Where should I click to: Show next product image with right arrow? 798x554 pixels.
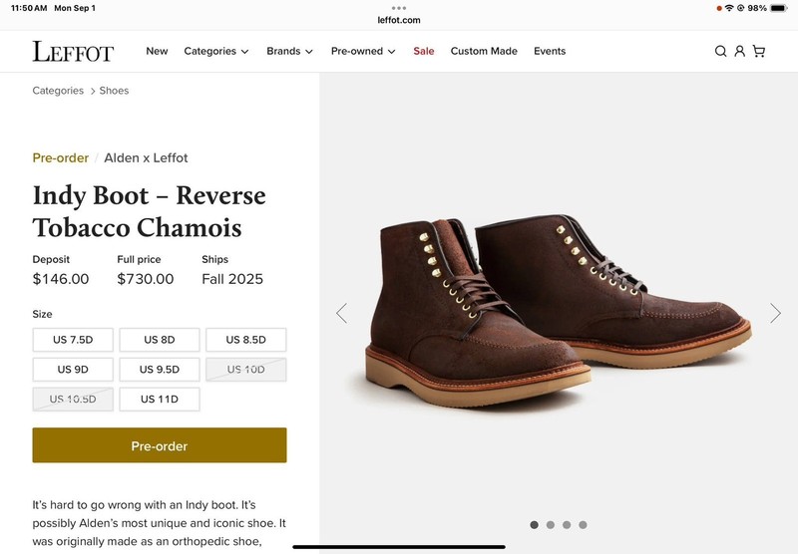[775, 313]
